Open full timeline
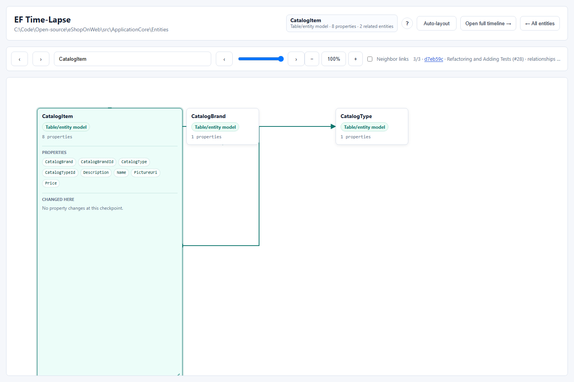This screenshot has height=382, width=574. coord(488,23)
